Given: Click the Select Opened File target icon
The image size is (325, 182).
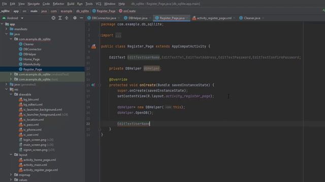Looking at the screenshot, I should pos(53,18).
